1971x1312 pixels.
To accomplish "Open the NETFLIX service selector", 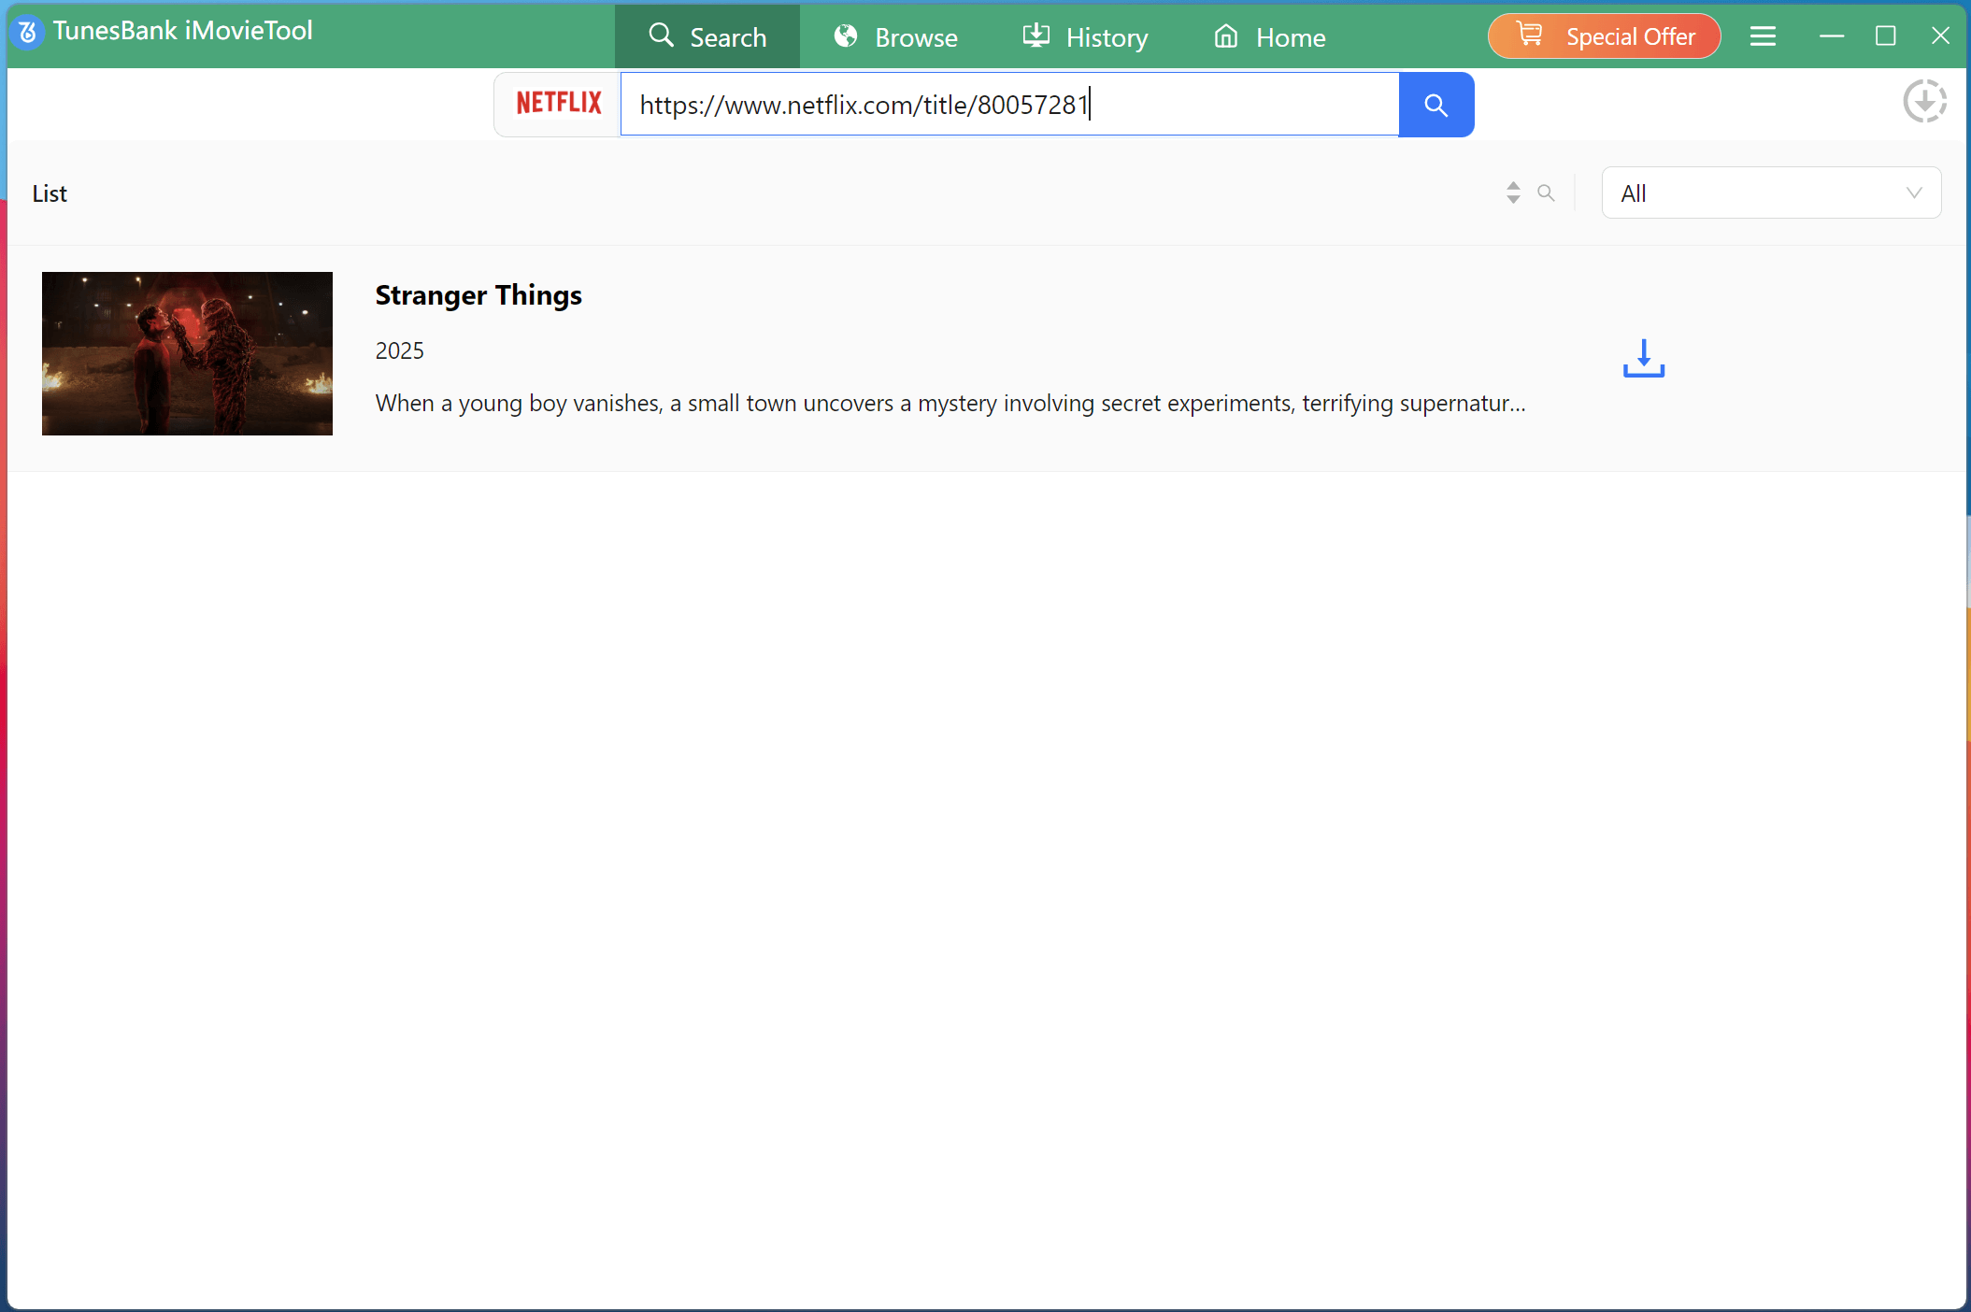I will click(558, 104).
